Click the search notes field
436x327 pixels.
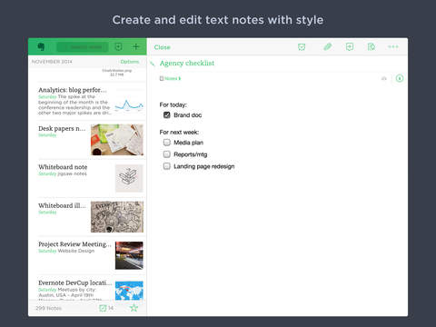click(83, 47)
